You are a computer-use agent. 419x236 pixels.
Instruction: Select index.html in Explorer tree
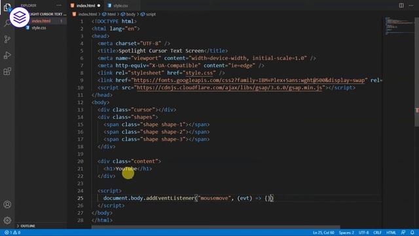(x=41, y=21)
